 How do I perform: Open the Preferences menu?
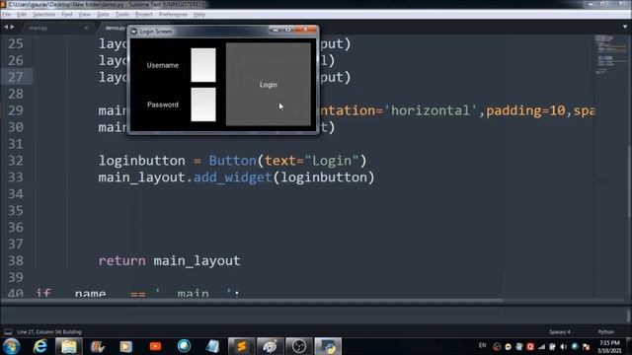(x=173, y=15)
